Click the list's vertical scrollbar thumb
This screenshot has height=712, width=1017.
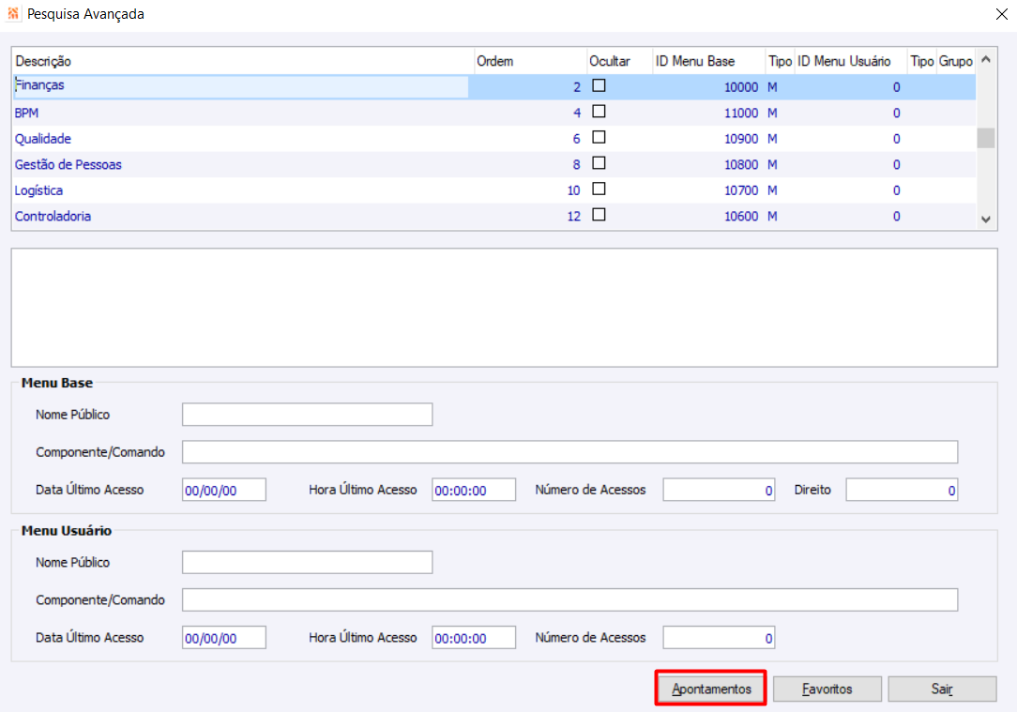[986, 138]
